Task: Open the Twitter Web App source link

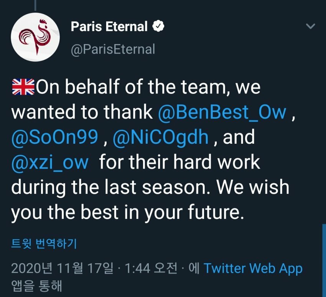Action: (x=253, y=268)
